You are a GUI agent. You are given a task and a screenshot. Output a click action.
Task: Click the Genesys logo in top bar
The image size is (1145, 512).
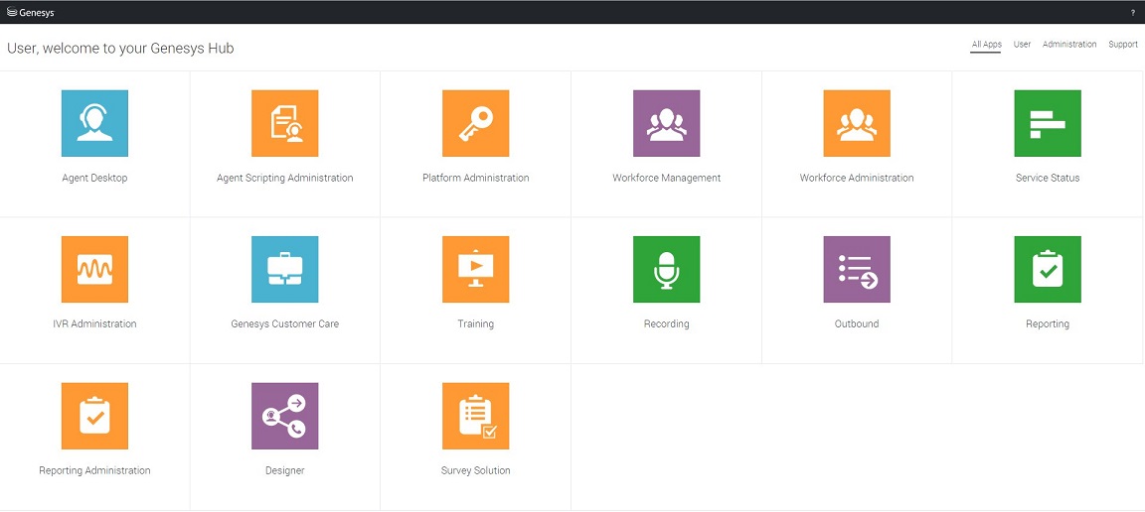pyautogui.click(x=30, y=12)
